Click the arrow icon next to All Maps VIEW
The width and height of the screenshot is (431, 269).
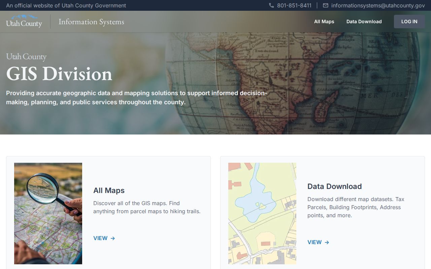113,238
